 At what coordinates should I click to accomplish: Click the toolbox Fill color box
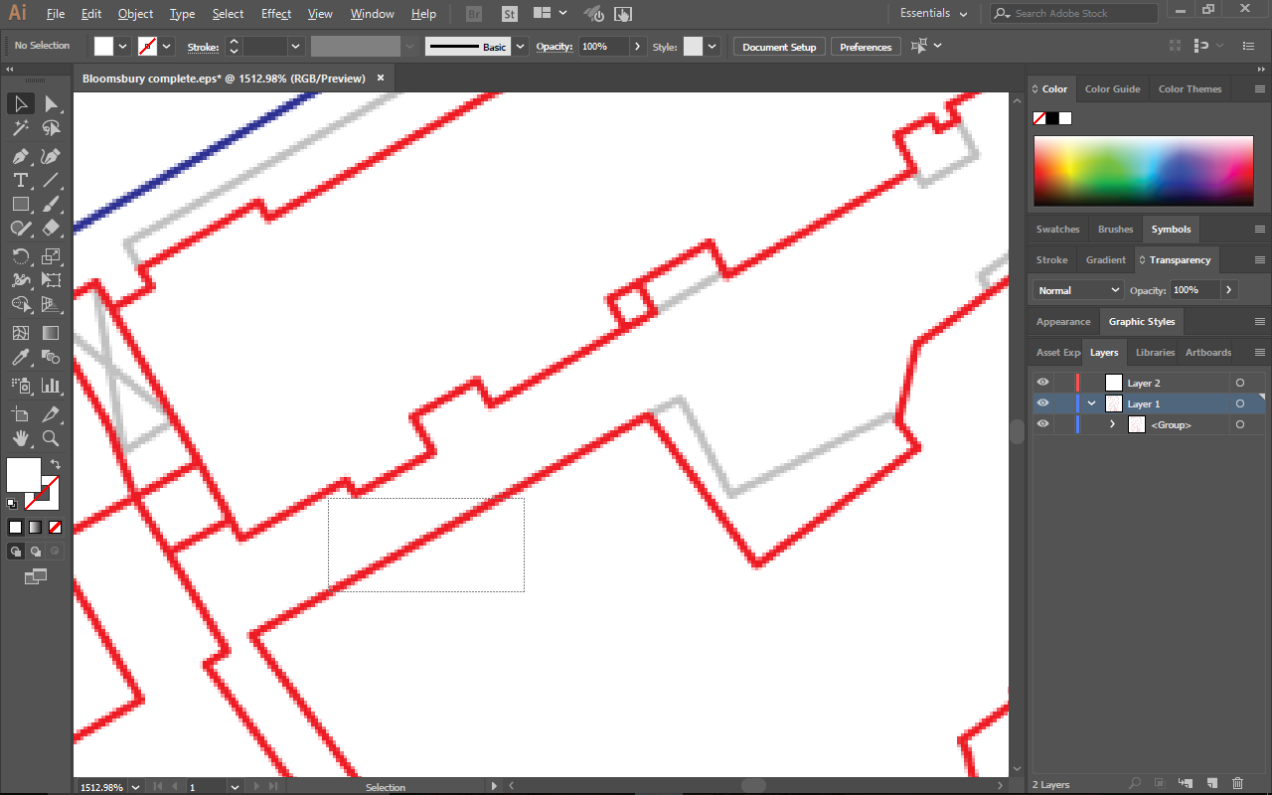(x=24, y=474)
